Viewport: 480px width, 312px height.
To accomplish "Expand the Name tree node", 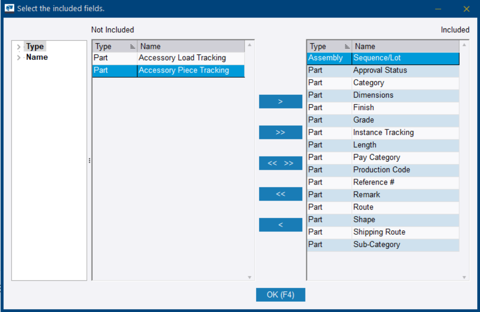I will point(18,57).
